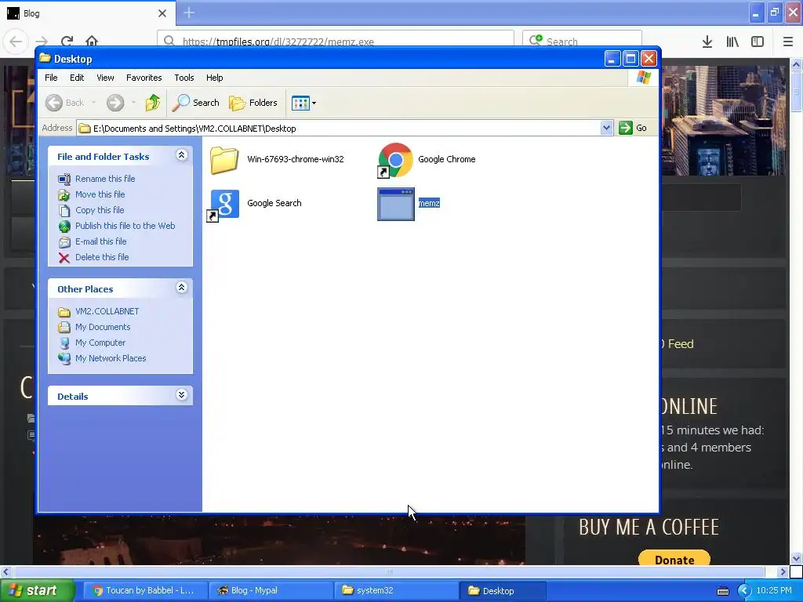
Task: Click the browser reload icon
Action: (x=67, y=42)
